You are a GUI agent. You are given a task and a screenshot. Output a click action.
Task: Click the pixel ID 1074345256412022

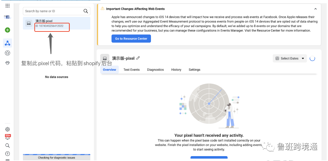pyautogui.click(x=50, y=26)
